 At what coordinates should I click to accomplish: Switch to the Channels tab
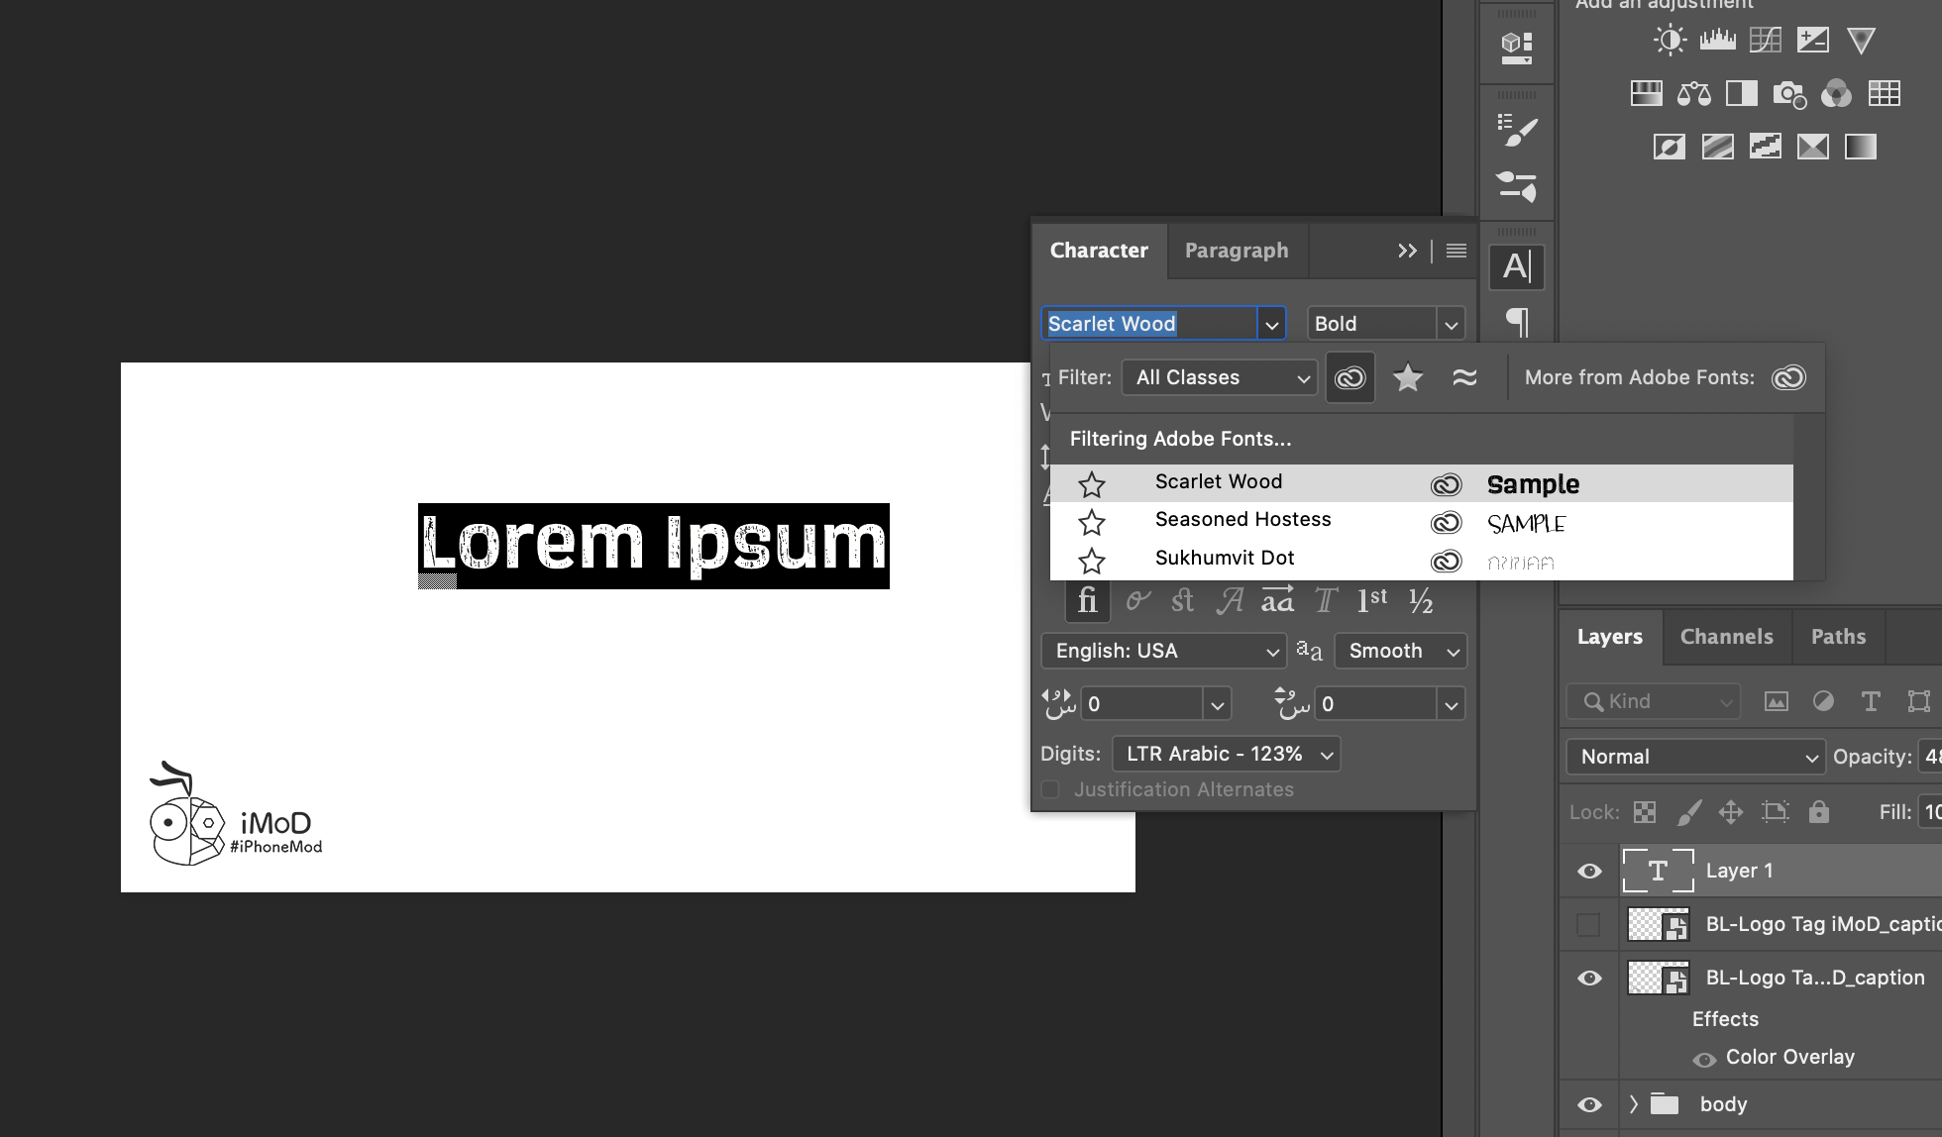1726,637
